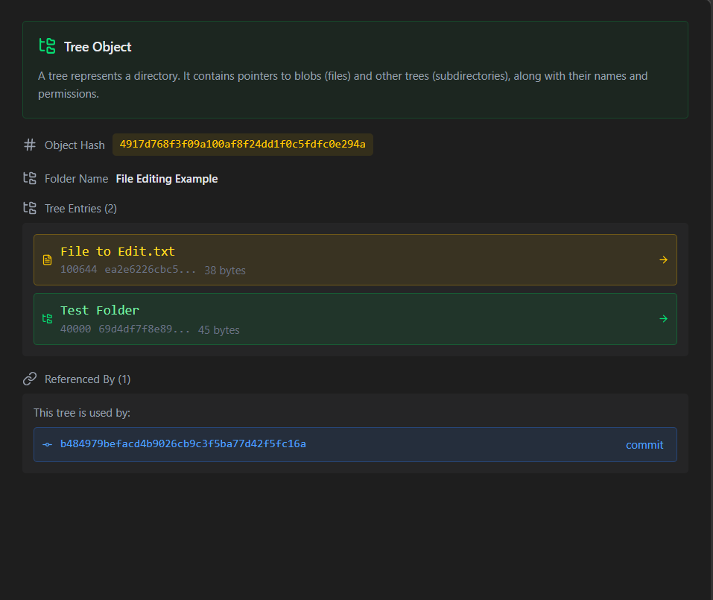Click the tree icon beside Folder Name
713x600 pixels.
click(x=30, y=178)
